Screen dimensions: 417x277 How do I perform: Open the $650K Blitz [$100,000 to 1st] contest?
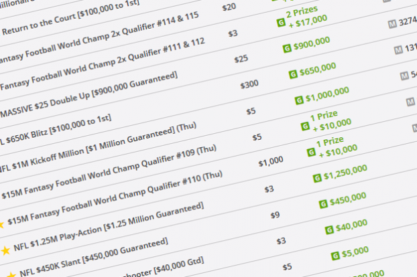56,130
